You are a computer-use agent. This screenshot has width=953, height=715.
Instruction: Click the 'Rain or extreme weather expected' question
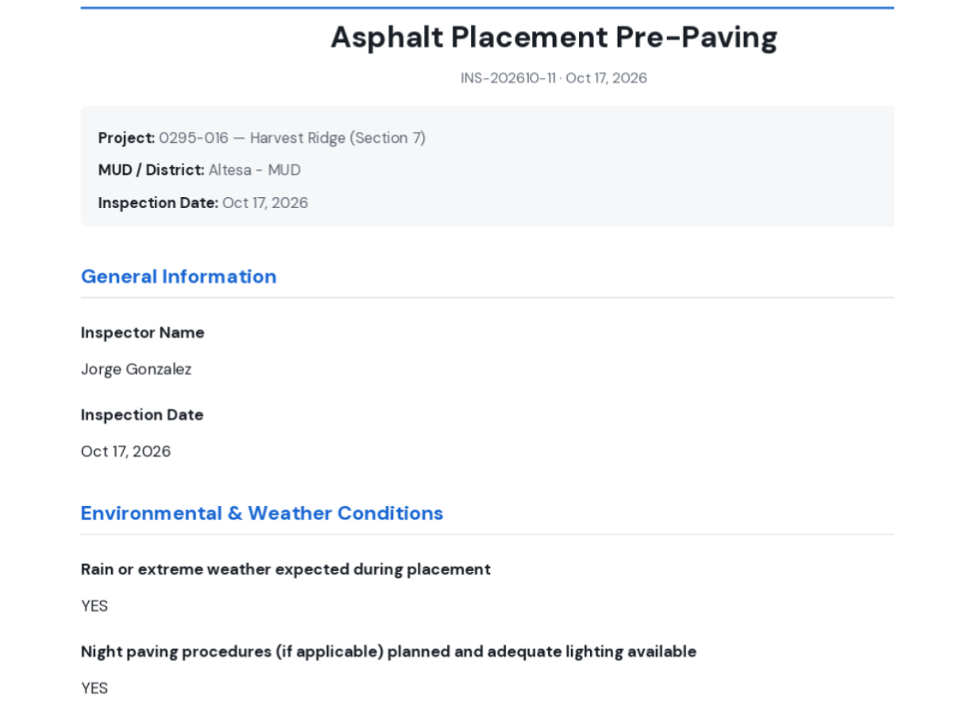point(286,570)
